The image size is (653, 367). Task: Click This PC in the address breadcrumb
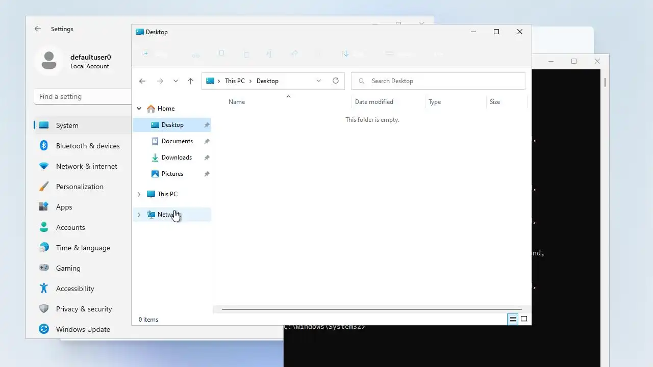coord(235,81)
